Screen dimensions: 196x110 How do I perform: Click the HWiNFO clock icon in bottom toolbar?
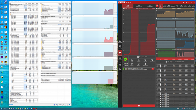click(63, 105)
